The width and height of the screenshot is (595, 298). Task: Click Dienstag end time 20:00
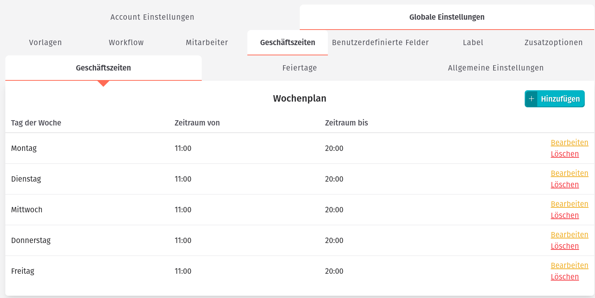click(334, 179)
